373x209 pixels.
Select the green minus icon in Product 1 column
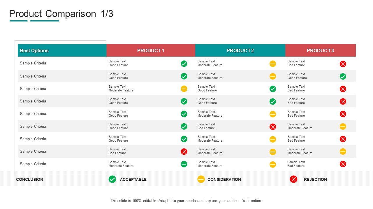click(184, 164)
